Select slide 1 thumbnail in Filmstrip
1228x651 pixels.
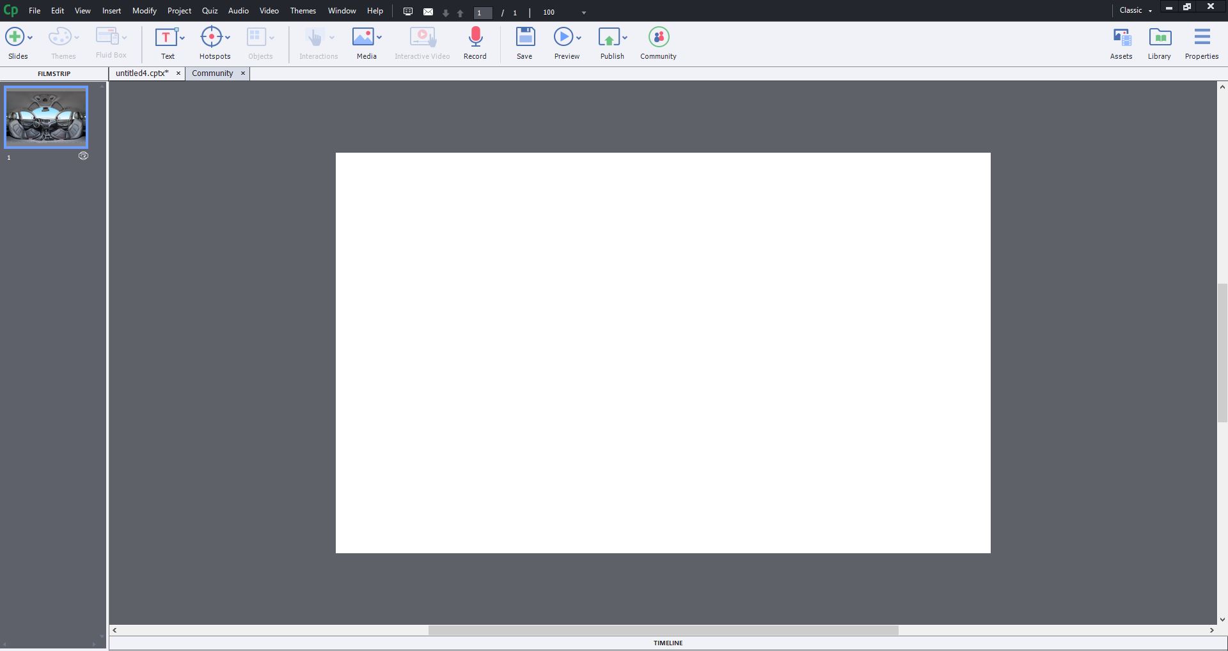tap(46, 118)
